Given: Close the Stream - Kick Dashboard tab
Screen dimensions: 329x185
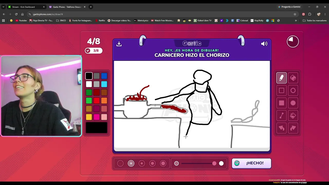Looking at the screenshot, I should point(44,7).
